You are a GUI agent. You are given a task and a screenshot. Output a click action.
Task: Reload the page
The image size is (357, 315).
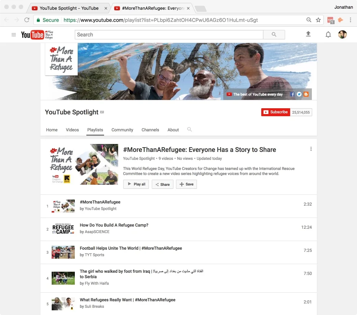click(27, 20)
